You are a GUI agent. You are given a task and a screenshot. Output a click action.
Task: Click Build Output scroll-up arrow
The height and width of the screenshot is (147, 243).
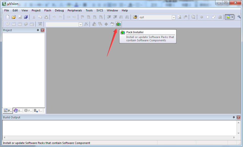tap(238, 123)
